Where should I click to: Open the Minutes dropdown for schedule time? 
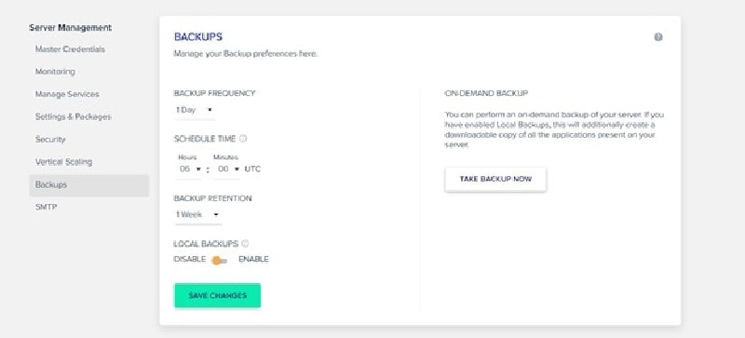227,169
